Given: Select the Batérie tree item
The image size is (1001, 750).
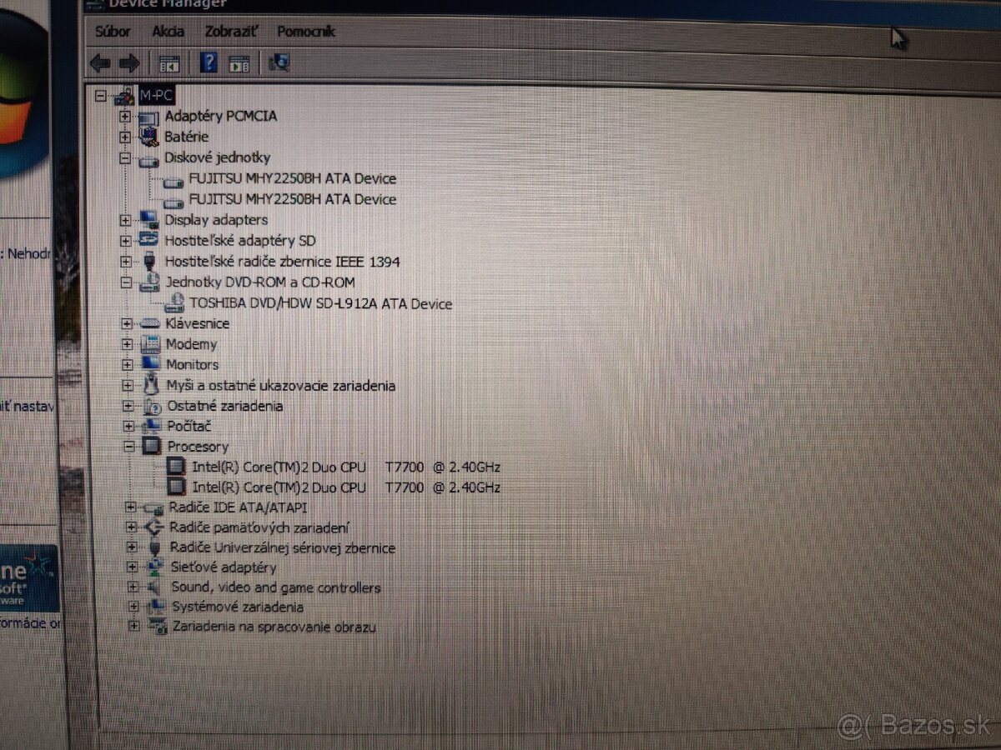Looking at the screenshot, I should coord(188,137).
